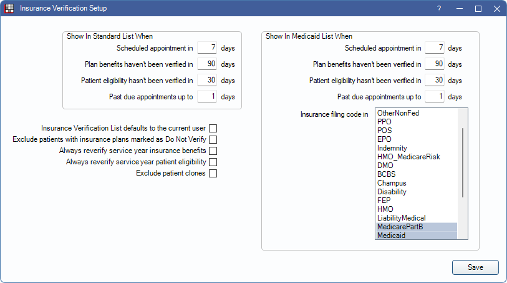This screenshot has height=283, width=507.
Task: Toggle Exclude patients marked Do Not Verify
Action: click(213, 139)
